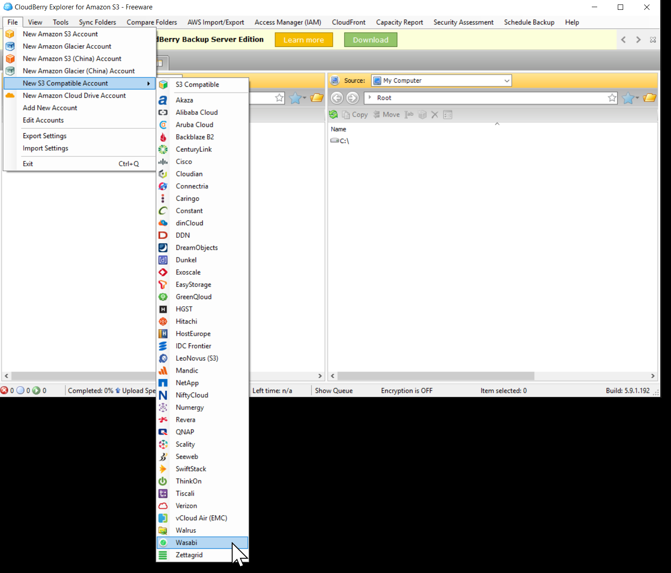Click Copy in right toolbar

(x=355, y=115)
